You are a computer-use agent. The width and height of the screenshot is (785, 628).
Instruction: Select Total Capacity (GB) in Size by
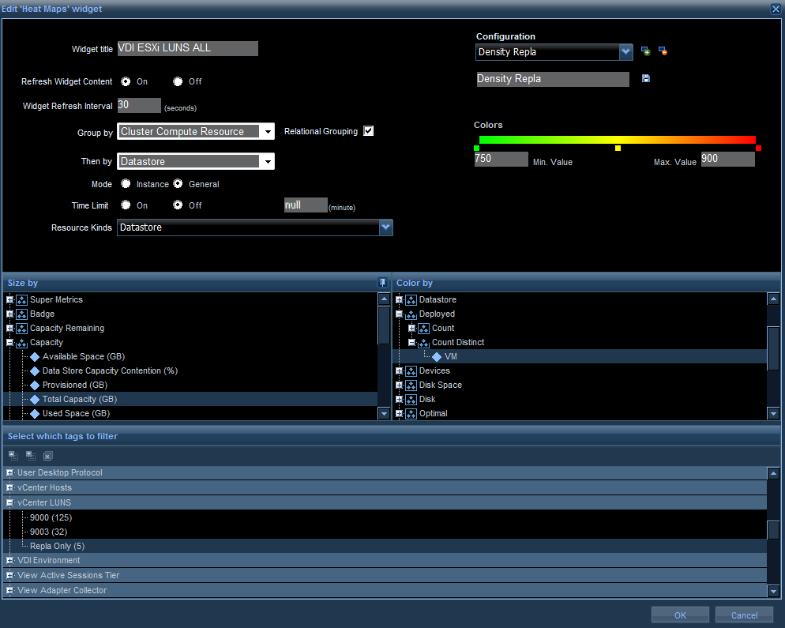(79, 400)
